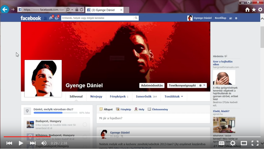Open gear dropdown next to Tevékenységnapló
Screen dimensions: 264x149
point(202,85)
